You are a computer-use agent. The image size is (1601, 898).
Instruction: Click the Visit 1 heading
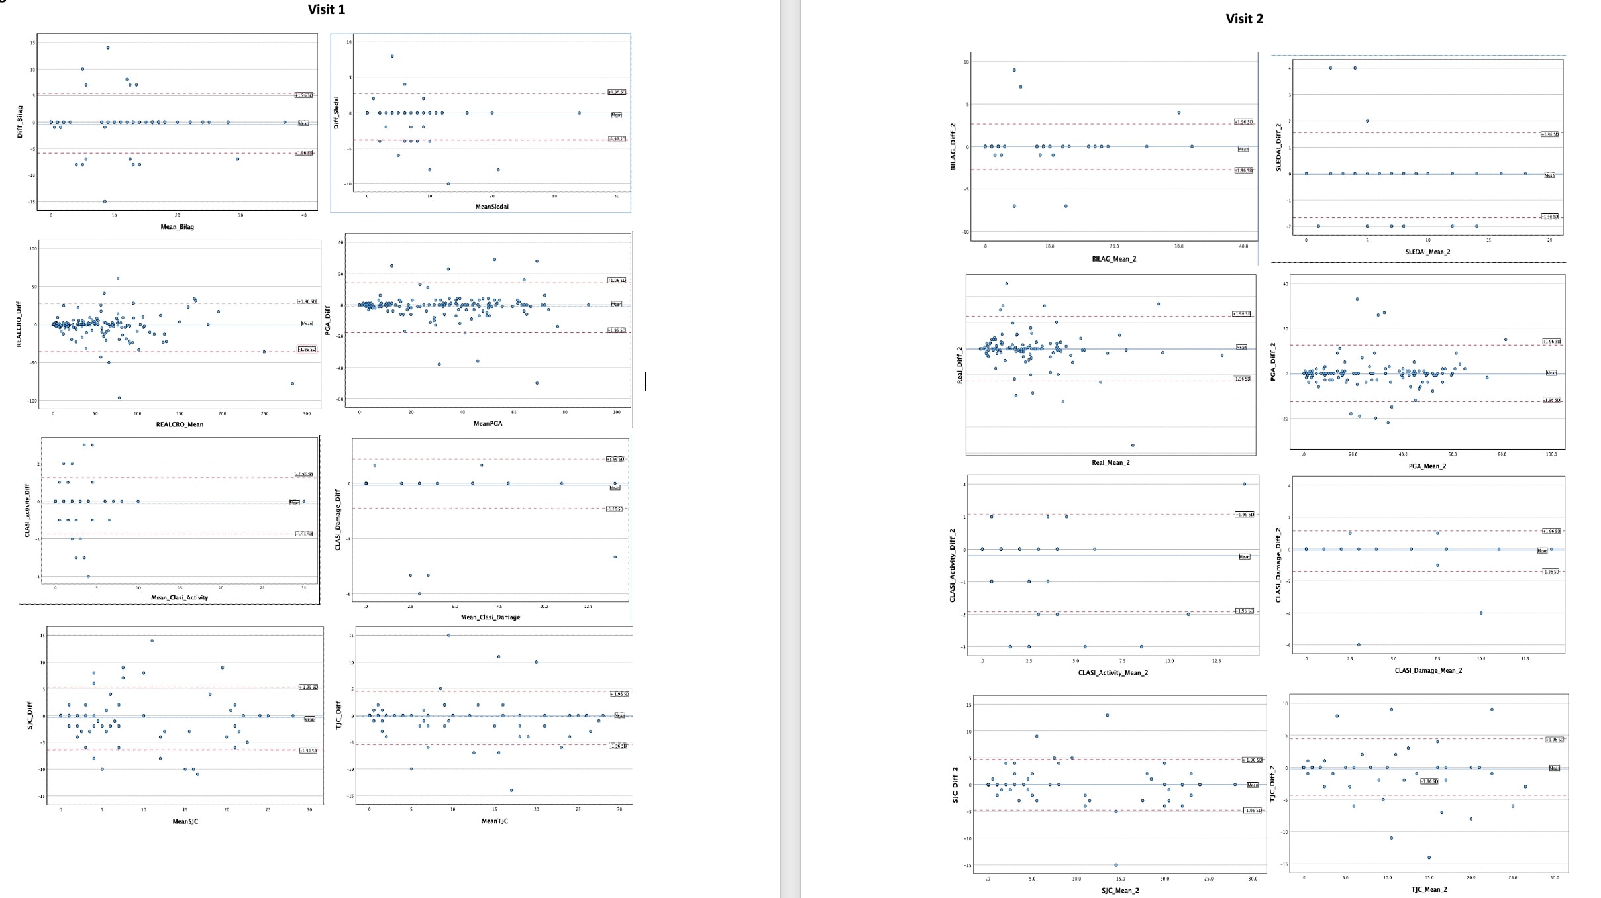pyautogui.click(x=326, y=9)
